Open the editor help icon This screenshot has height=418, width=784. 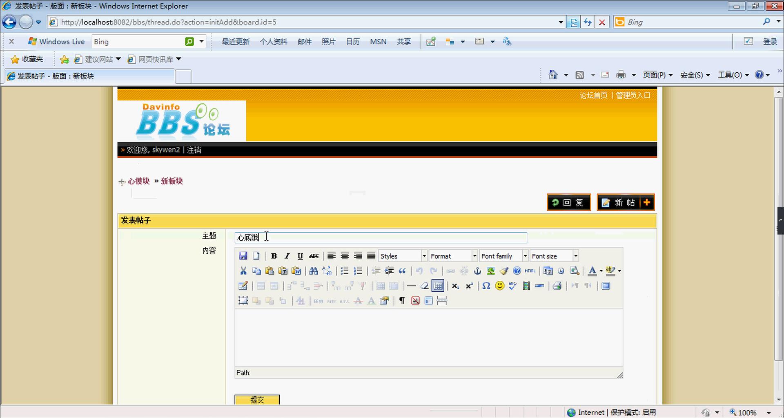pyautogui.click(x=517, y=270)
